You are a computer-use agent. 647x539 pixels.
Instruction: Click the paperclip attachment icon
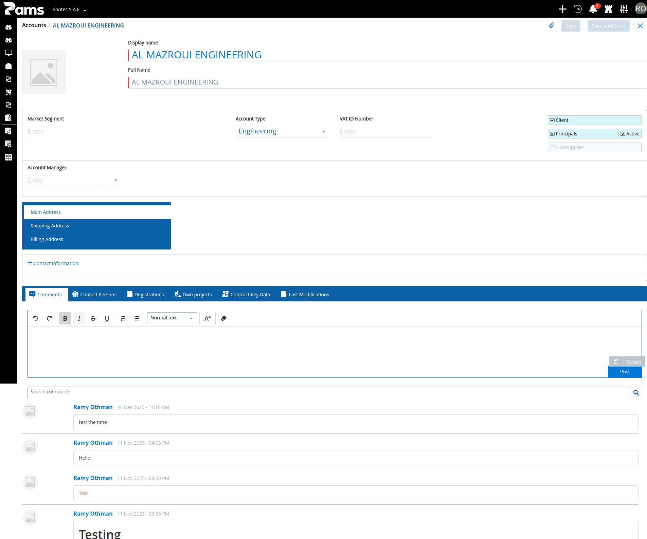[x=552, y=25]
